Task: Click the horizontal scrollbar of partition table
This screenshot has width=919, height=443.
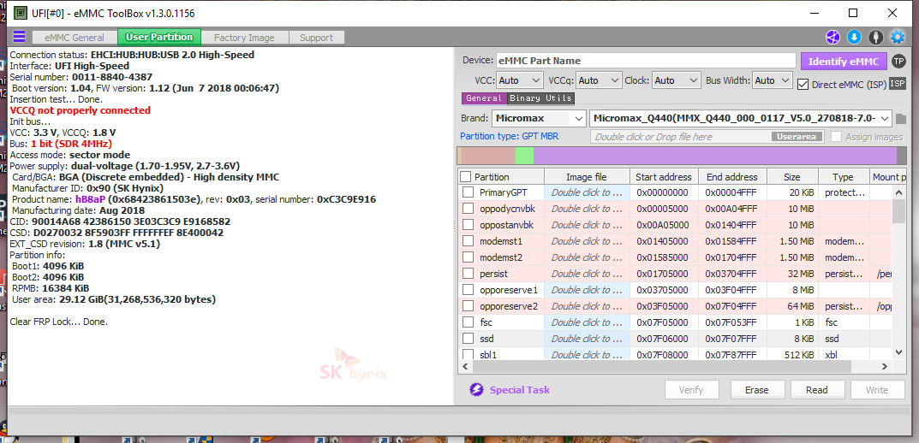Action: pos(675,366)
